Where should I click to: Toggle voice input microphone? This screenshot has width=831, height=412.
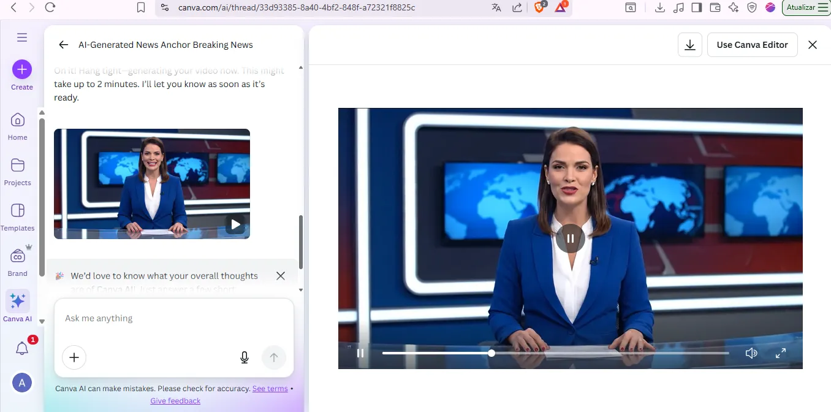click(245, 357)
